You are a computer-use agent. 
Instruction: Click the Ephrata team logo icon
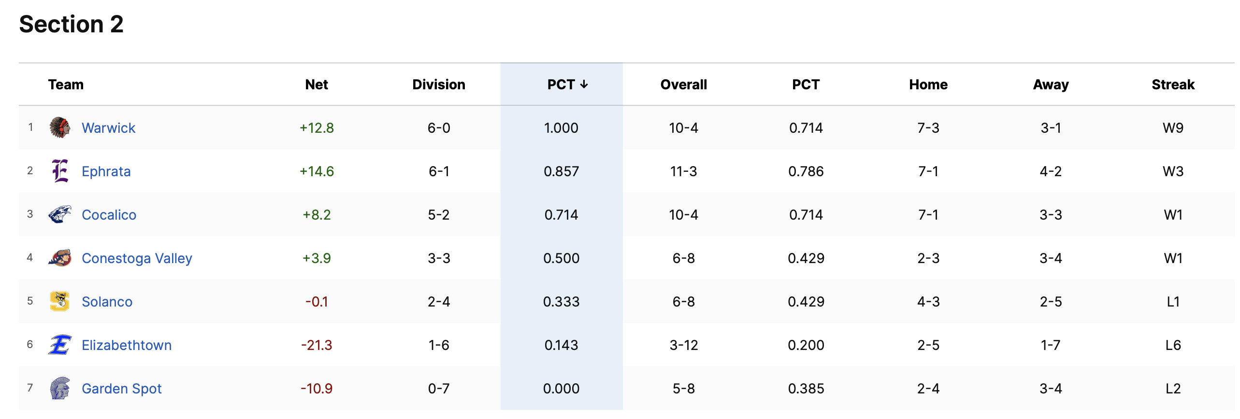[x=60, y=171]
